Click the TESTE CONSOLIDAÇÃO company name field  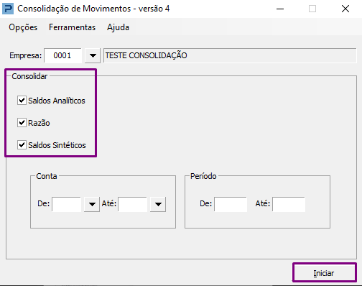point(230,55)
